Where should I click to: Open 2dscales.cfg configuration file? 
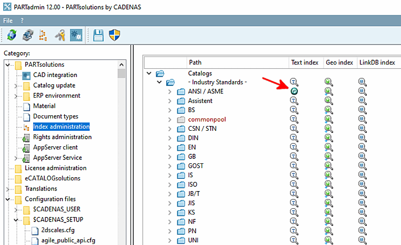point(58,230)
